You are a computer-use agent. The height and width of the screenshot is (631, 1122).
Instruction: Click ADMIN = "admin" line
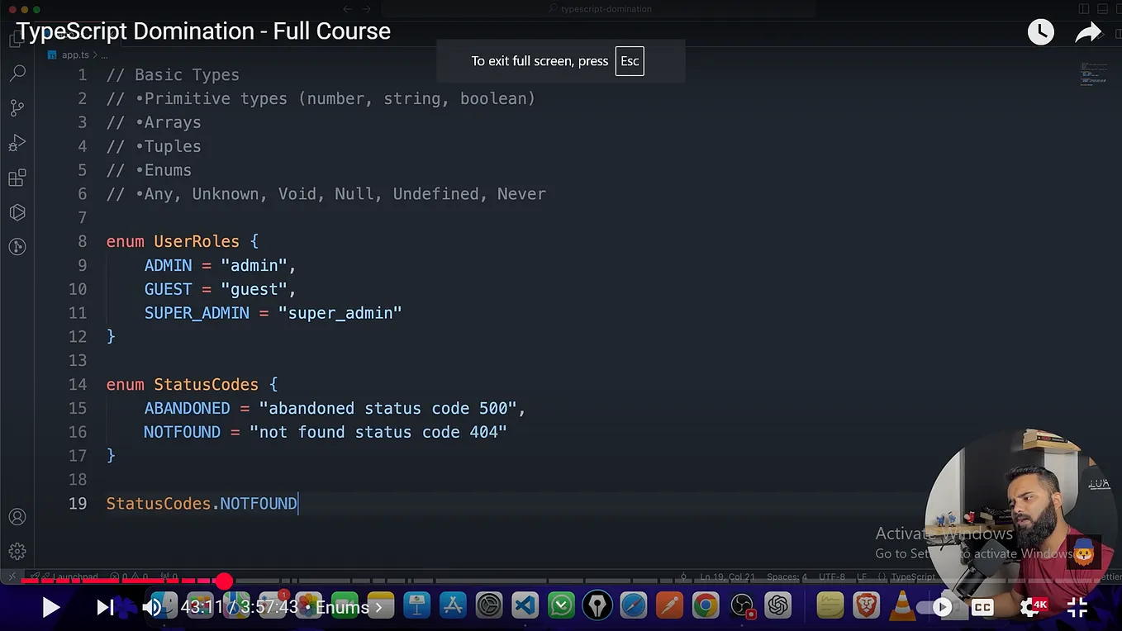coord(220,265)
